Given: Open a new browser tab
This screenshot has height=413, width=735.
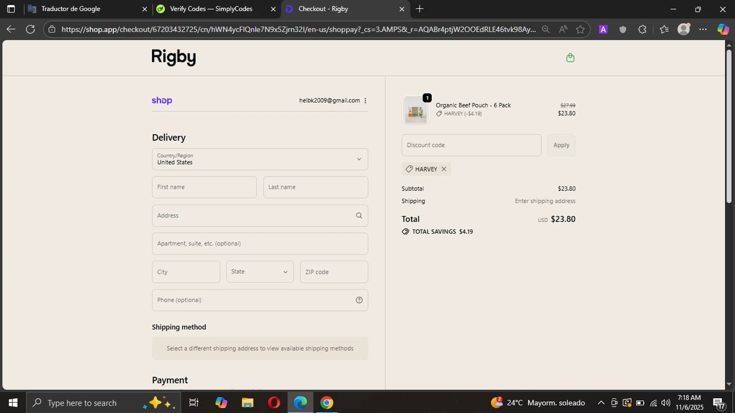Looking at the screenshot, I should point(419,9).
